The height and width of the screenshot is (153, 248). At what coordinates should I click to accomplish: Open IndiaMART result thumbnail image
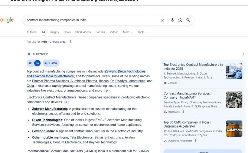[x=234, y=100]
